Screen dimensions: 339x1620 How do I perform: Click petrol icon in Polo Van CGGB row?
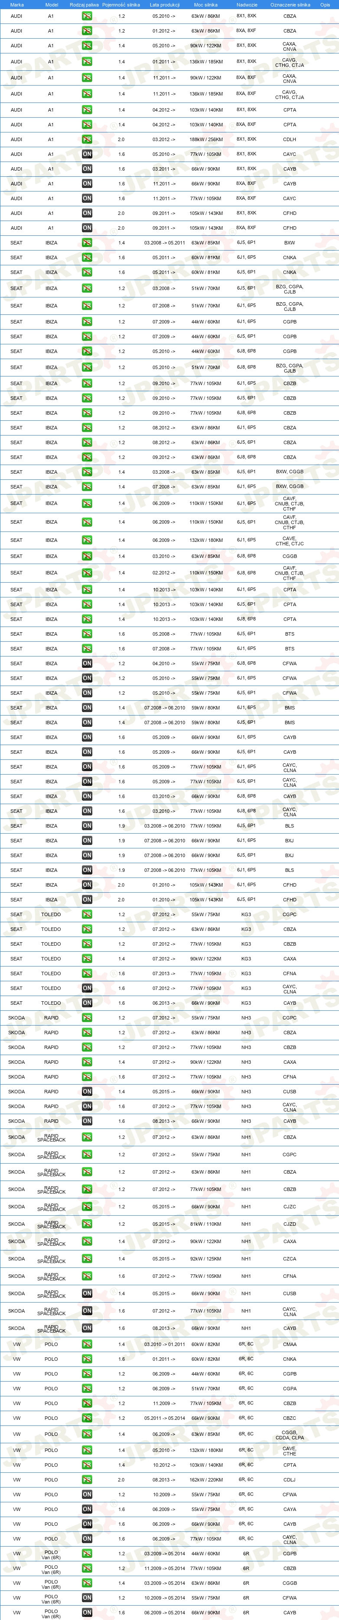[87, 1583]
